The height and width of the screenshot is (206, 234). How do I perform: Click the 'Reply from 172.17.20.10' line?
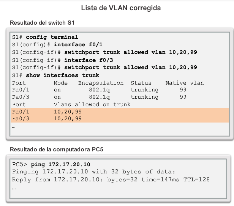click(111, 179)
